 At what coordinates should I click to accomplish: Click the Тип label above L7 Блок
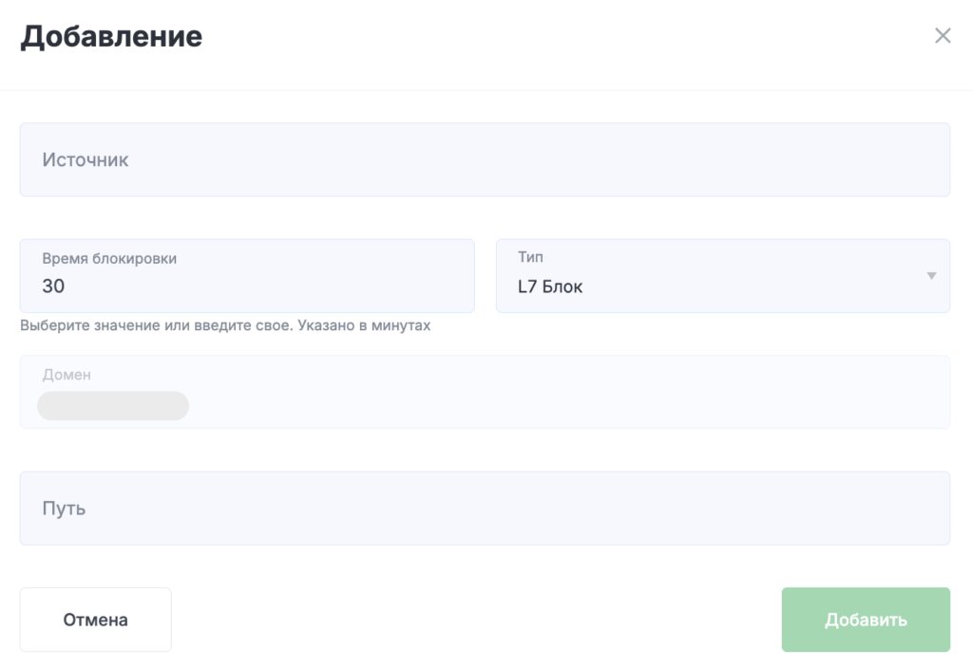point(530,257)
